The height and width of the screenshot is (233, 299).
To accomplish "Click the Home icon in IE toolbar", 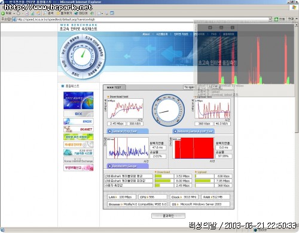I will point(38,13).
